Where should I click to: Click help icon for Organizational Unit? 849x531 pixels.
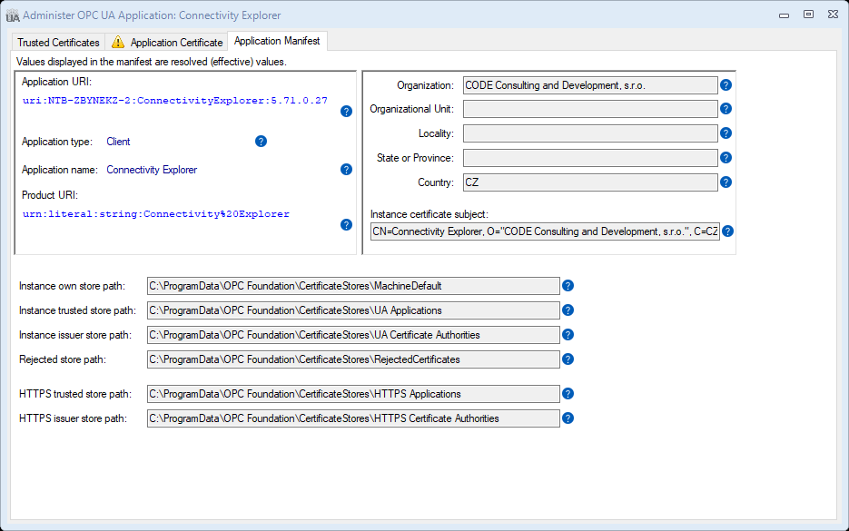click(x=726, y=109)
